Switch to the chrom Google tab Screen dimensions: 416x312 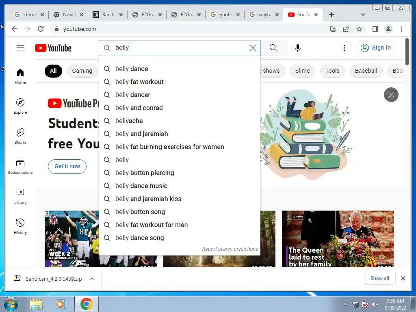tap(29, 15)
